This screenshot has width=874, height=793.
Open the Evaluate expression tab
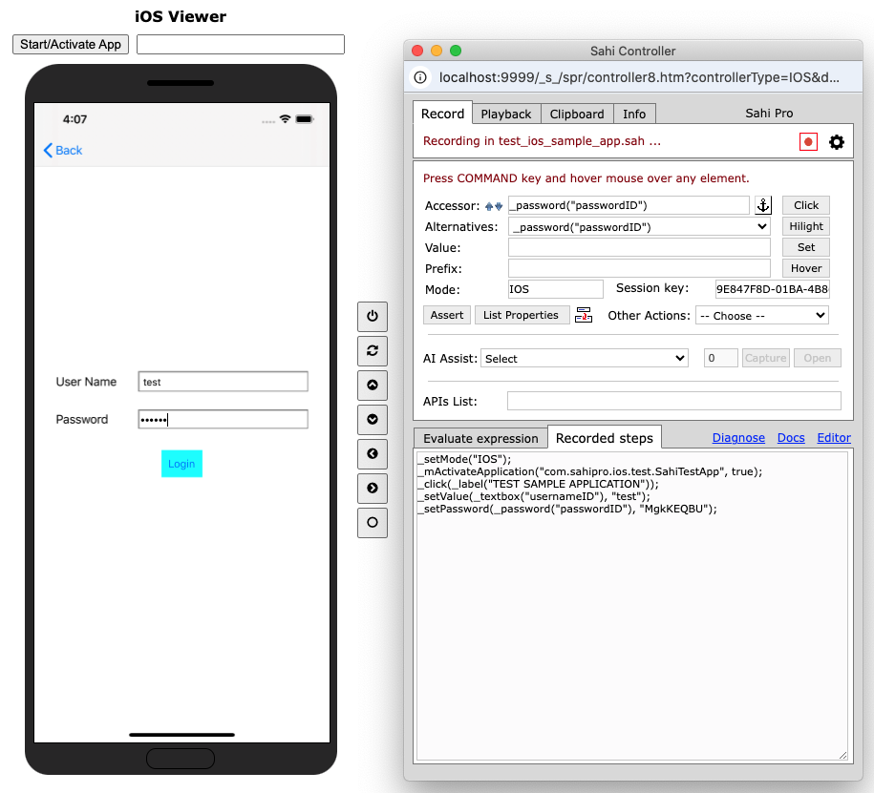point(480,439)
